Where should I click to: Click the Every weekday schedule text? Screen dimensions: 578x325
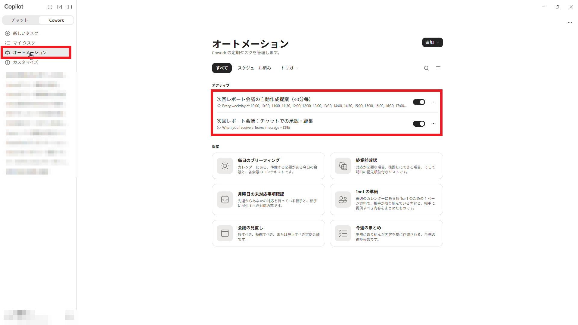314,106
